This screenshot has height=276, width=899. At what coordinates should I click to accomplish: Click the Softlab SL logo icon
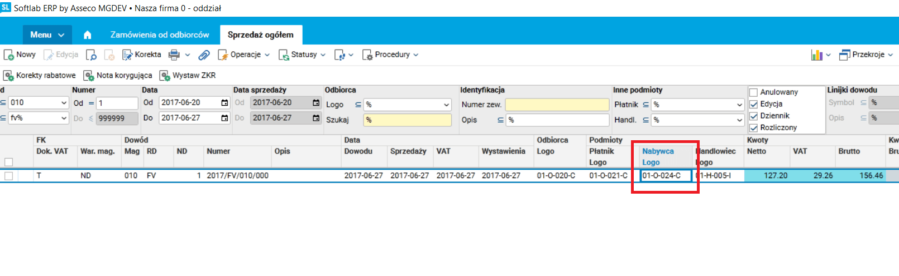tap(6, 7)
